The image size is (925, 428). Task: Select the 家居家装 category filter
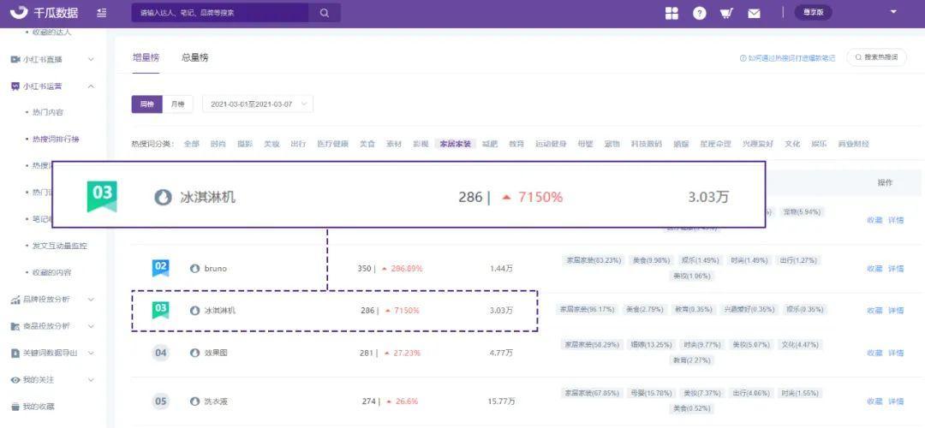(455, 144)
